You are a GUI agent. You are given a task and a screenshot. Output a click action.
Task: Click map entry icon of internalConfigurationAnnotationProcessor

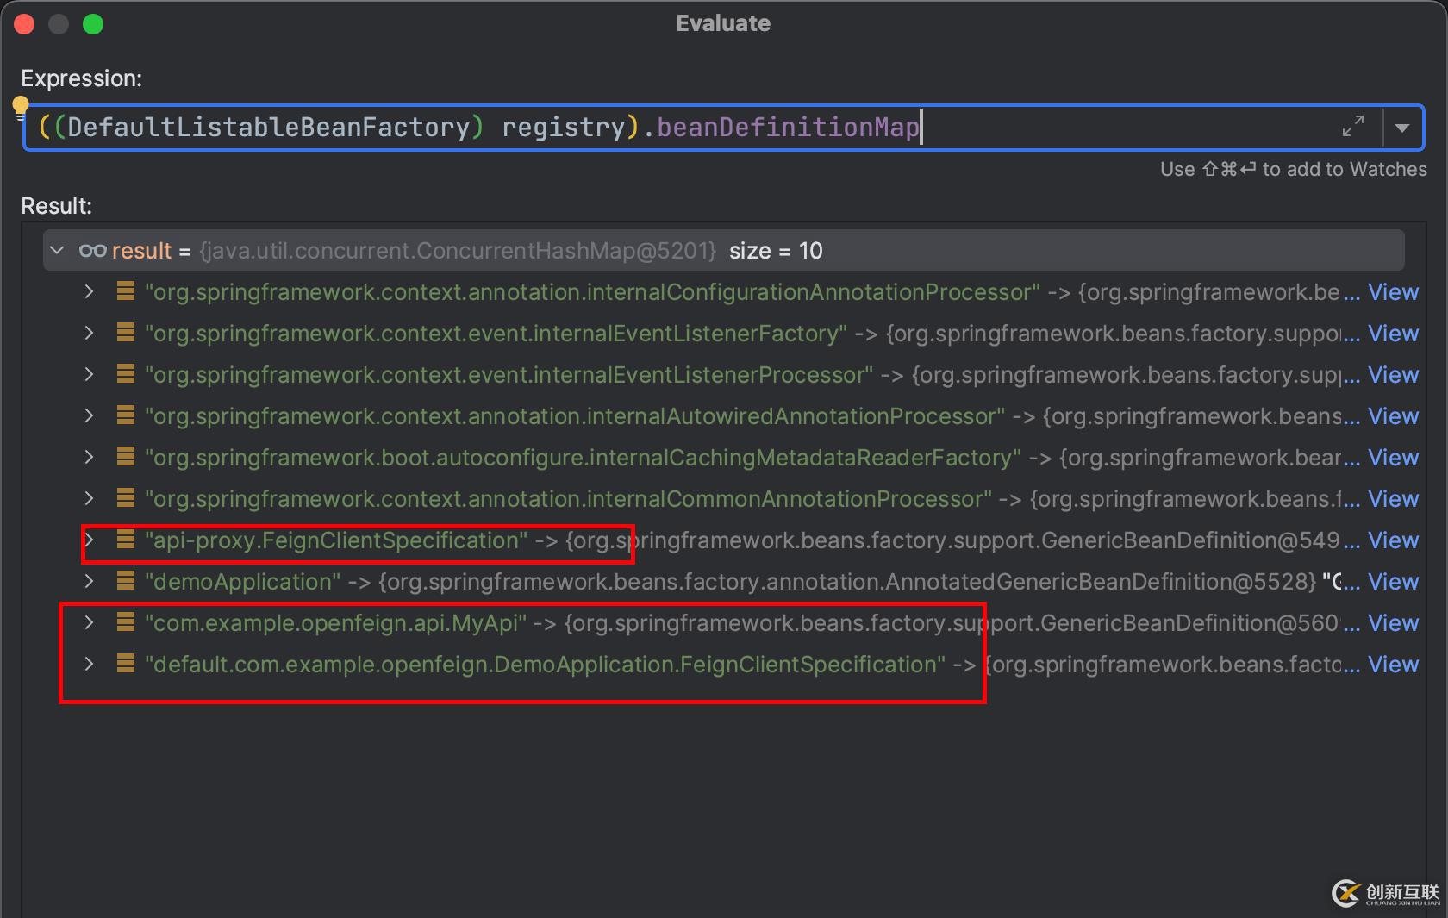126,291
